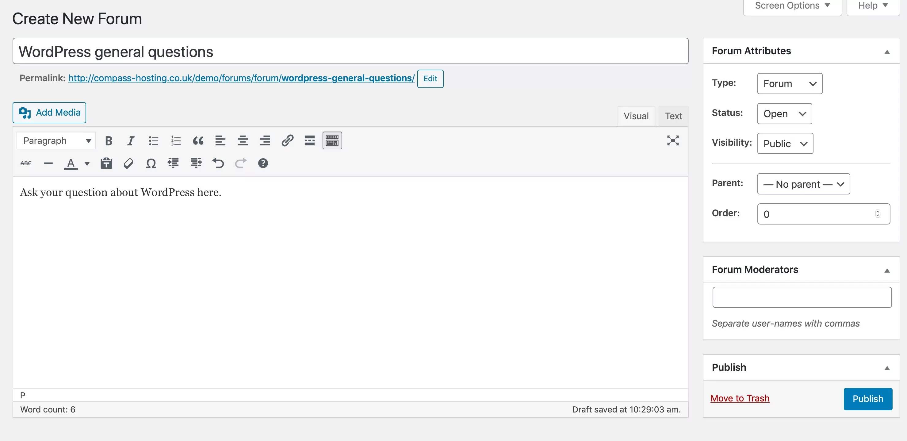Move the forum to Trash
The height and width of the screenshot is (441, 907).
click(740, 398)
